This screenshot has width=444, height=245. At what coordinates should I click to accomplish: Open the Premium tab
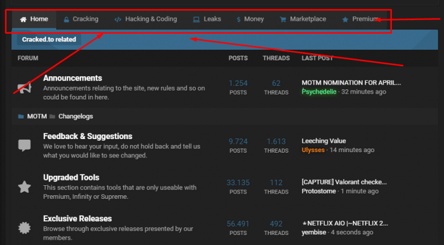pos(361,20)
